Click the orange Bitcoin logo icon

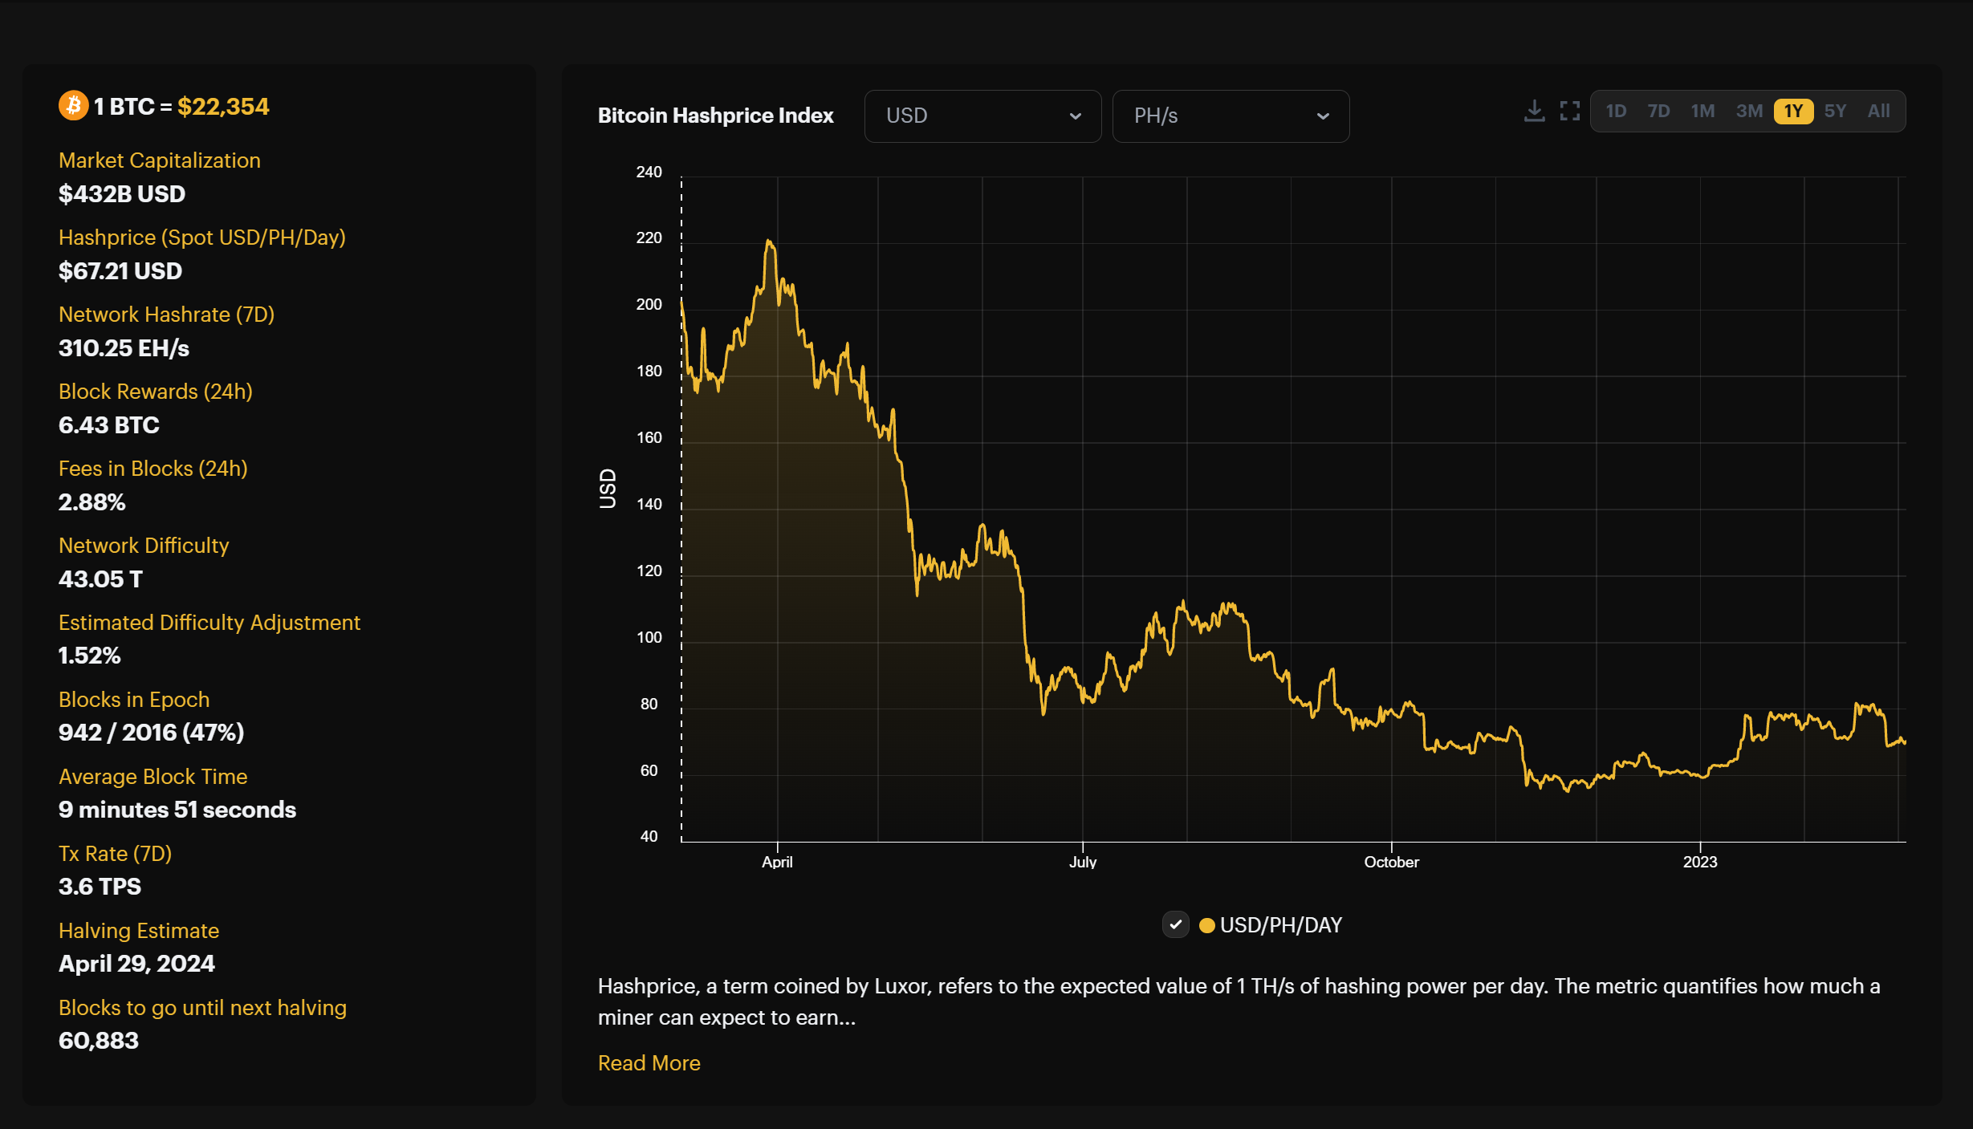(x=74, y=106)
